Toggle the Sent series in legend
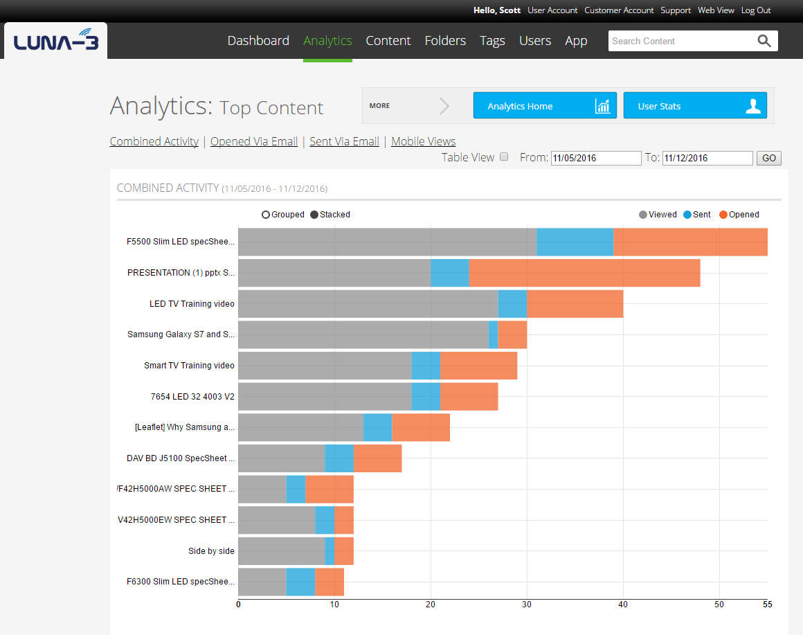 [x=697, y=215]
